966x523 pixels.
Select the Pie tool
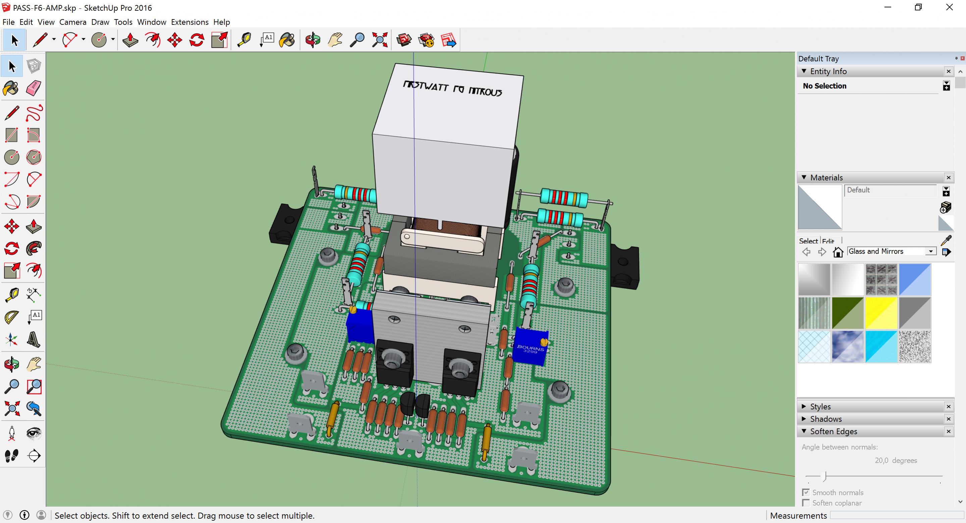tap(34, 201)
